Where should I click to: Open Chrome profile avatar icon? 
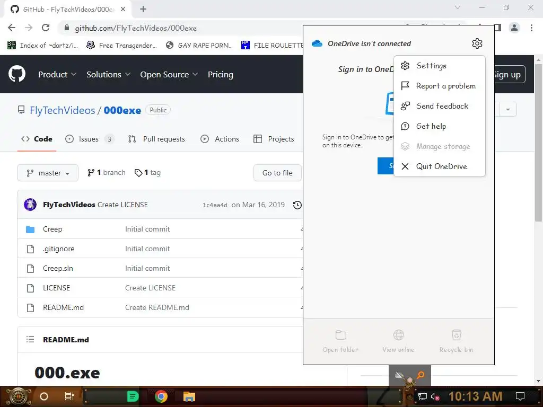tap(514, 28)
